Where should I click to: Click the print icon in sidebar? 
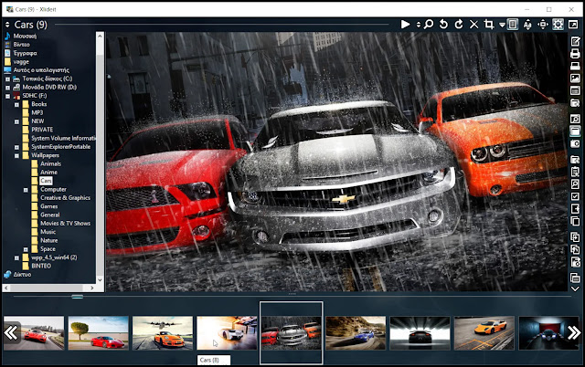coord(575,54)
